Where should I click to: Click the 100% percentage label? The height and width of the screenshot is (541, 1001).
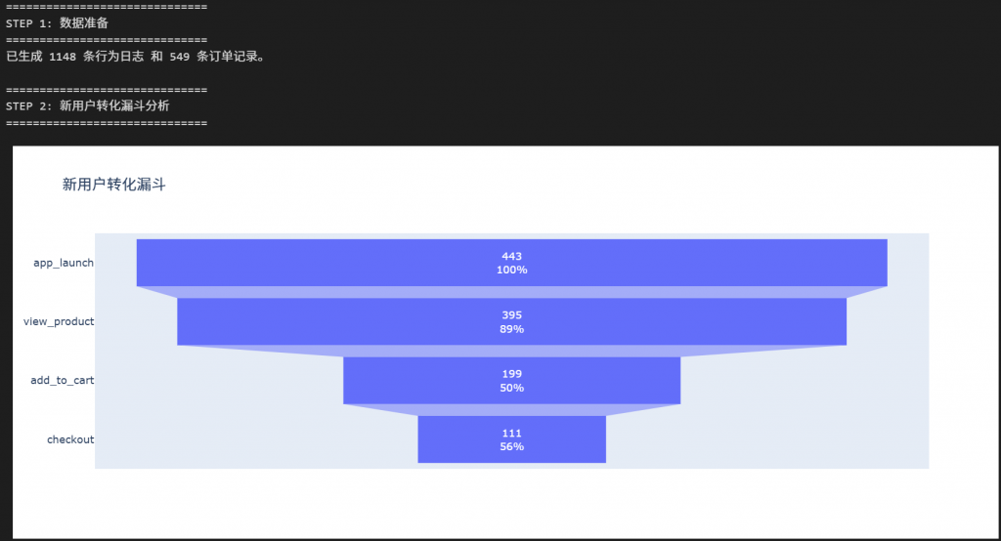point(511,270)
